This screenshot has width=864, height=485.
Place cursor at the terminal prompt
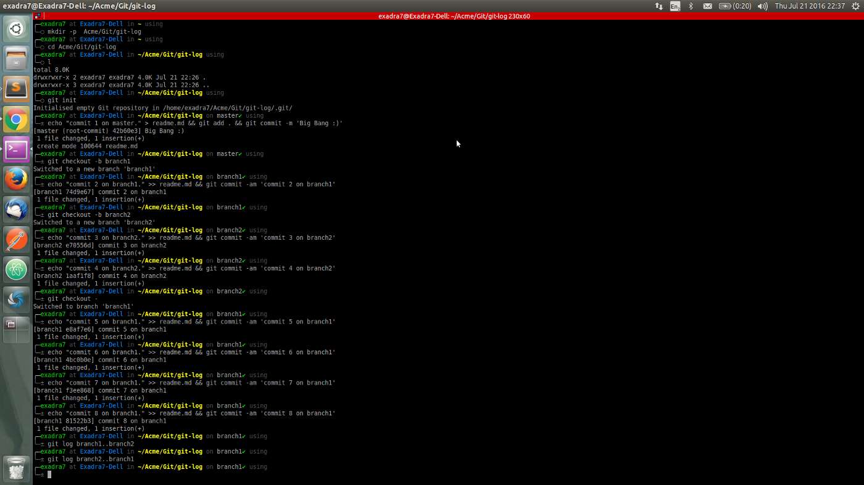click(x=49, y=474)
